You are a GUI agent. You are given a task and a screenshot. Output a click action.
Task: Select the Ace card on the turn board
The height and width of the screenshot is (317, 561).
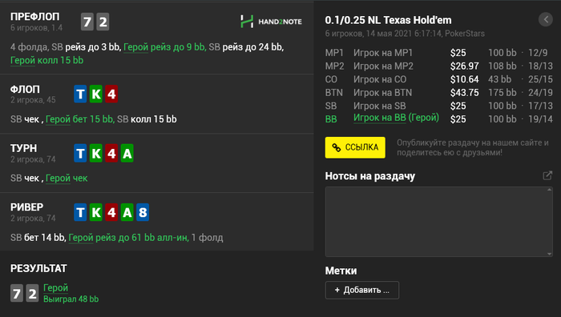point(127,153)
